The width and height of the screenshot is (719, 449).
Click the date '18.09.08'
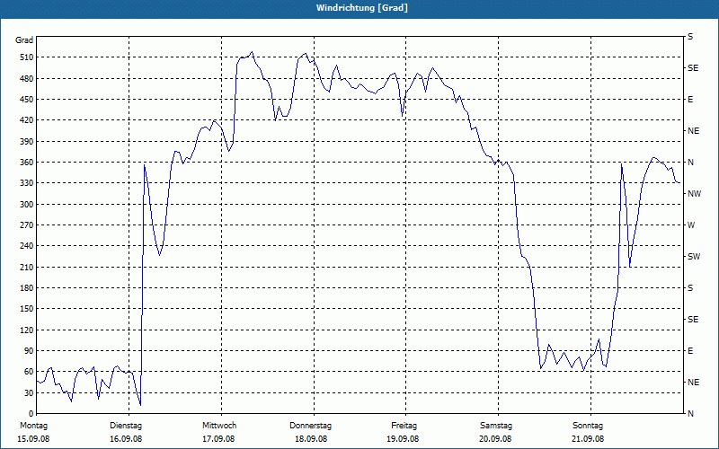click(x=311, y=439)
